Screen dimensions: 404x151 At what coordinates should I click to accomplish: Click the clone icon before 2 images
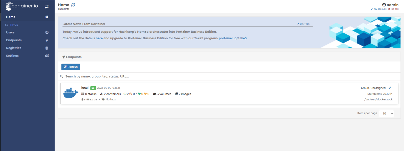pos(176,94)
